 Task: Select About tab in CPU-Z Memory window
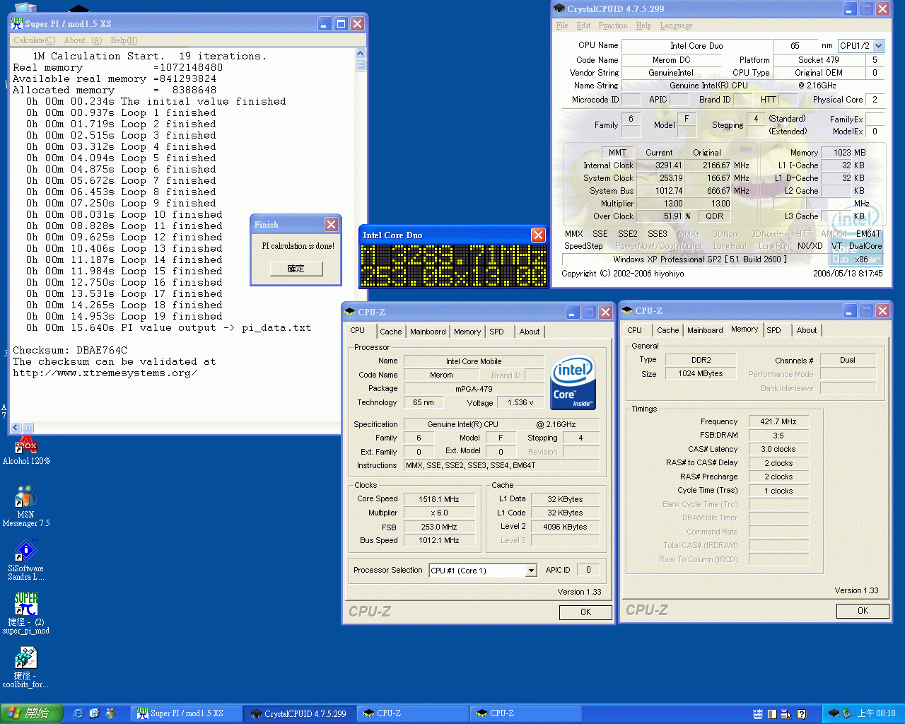pyautogui.click(x=807, y=330)
